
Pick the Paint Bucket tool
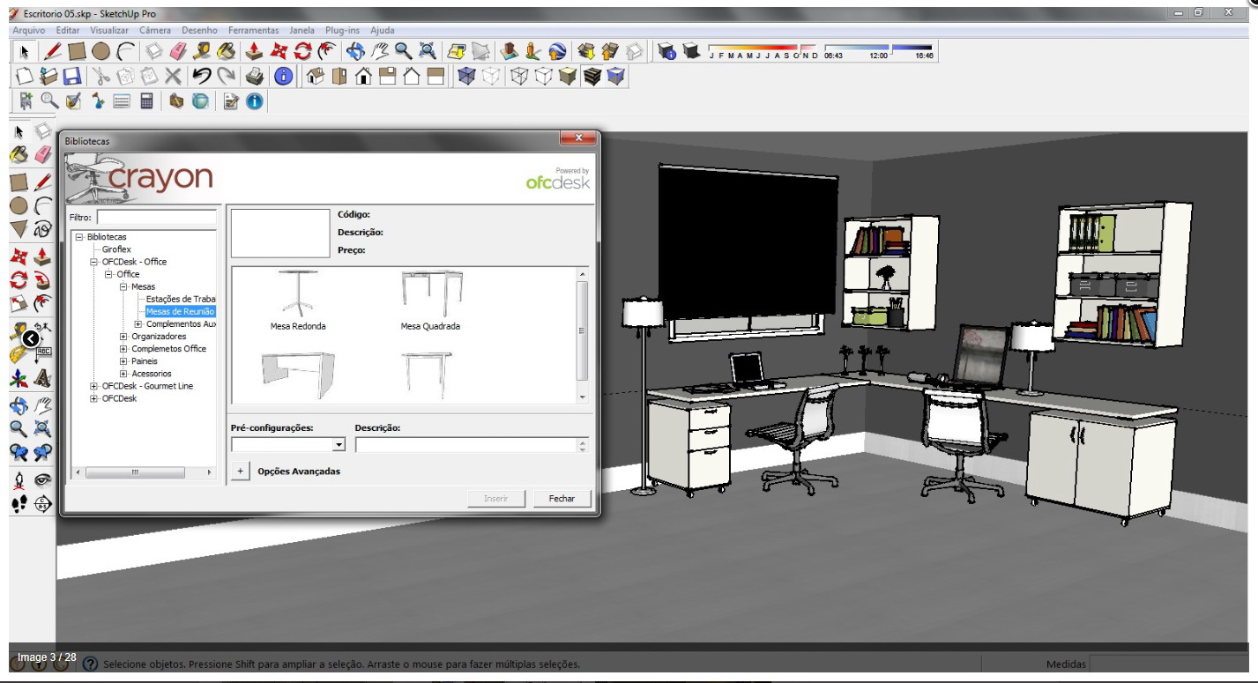click(x=225, y=51)
